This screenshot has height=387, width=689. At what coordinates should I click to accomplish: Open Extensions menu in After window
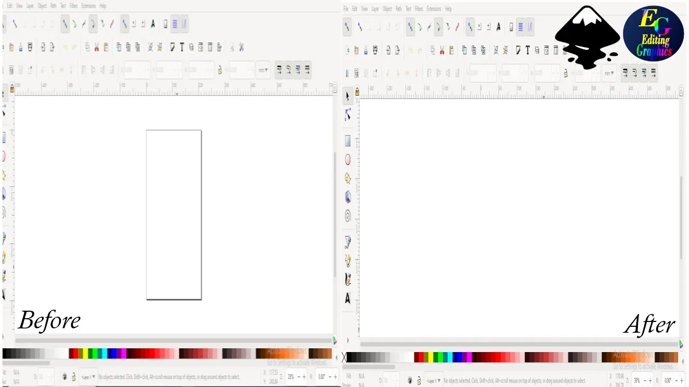pos(434,9)
